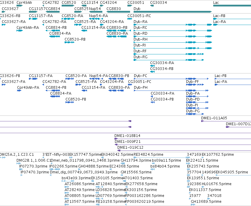
Task: Click EST GH04888.5prime
Action: [x=93, y=166]
